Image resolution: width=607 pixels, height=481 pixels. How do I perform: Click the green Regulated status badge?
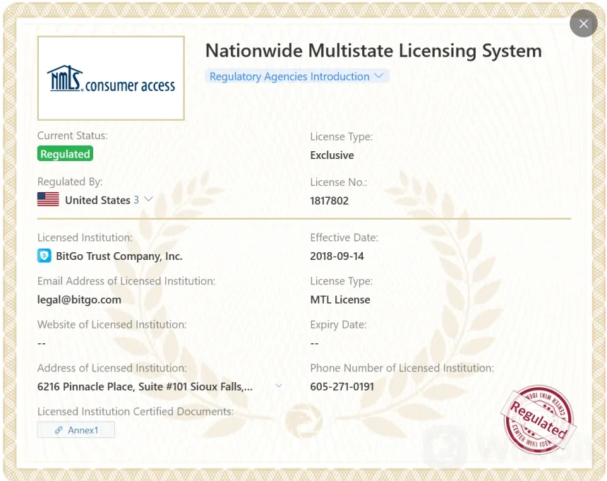pos(65,154)
